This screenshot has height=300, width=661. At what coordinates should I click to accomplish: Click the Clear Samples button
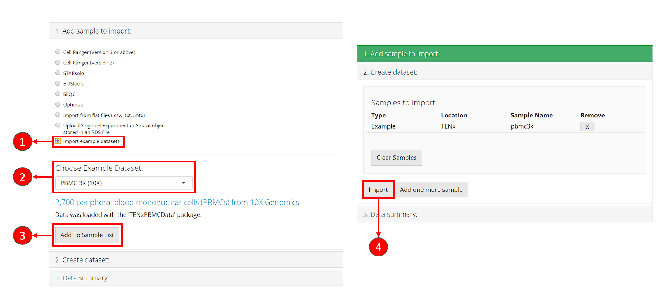[x=397, y=158]
